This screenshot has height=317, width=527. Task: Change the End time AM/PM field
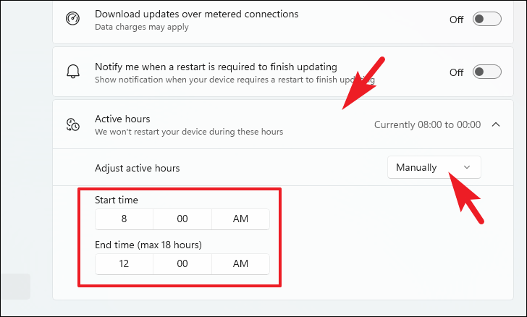coord(240,263)
